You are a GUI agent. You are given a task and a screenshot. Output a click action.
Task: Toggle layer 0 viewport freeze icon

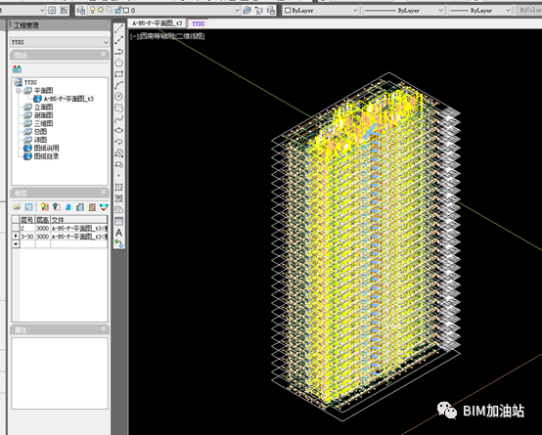[110, 11]
